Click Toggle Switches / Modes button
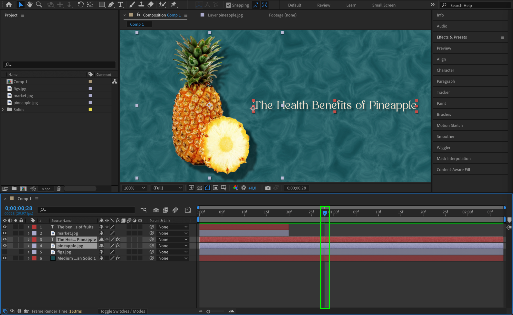This screenshot has width=513, height=315. click(122, 311)
